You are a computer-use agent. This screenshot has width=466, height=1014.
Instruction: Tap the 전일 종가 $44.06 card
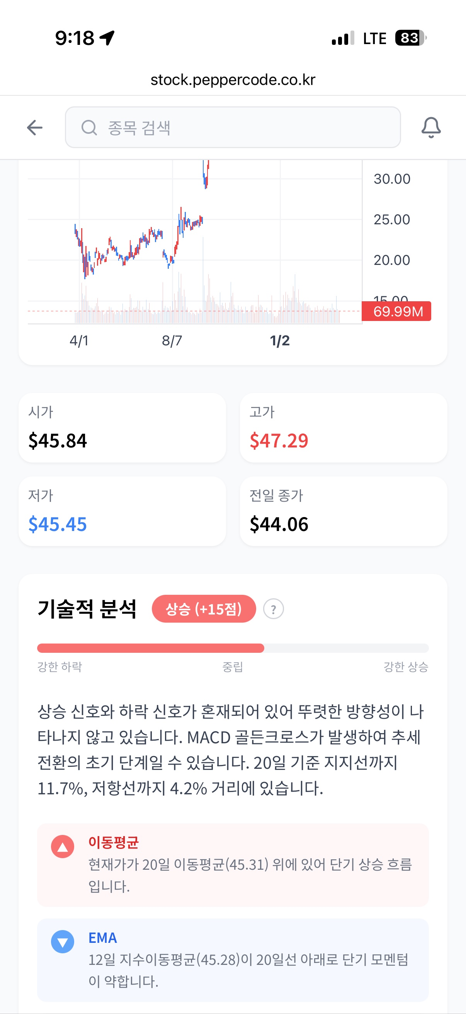click(x=343, y=511)
